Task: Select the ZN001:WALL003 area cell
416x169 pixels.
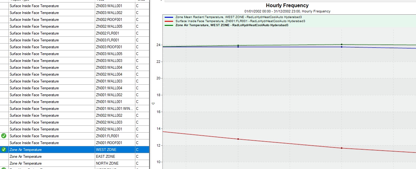Action: click(x=115, y=81)
